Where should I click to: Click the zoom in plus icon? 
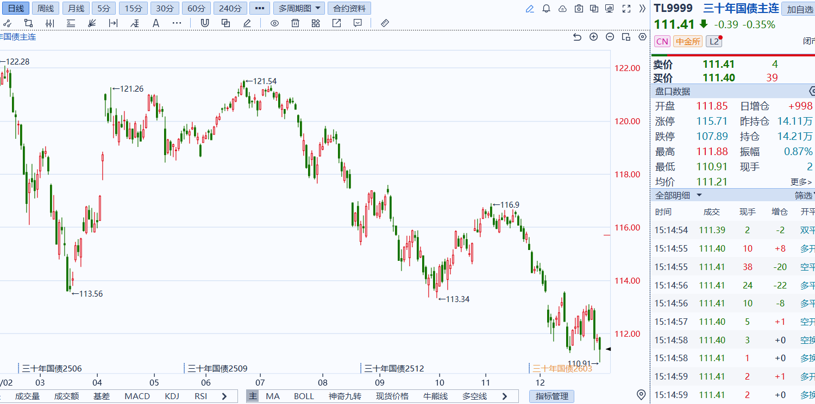pos(593,37)
